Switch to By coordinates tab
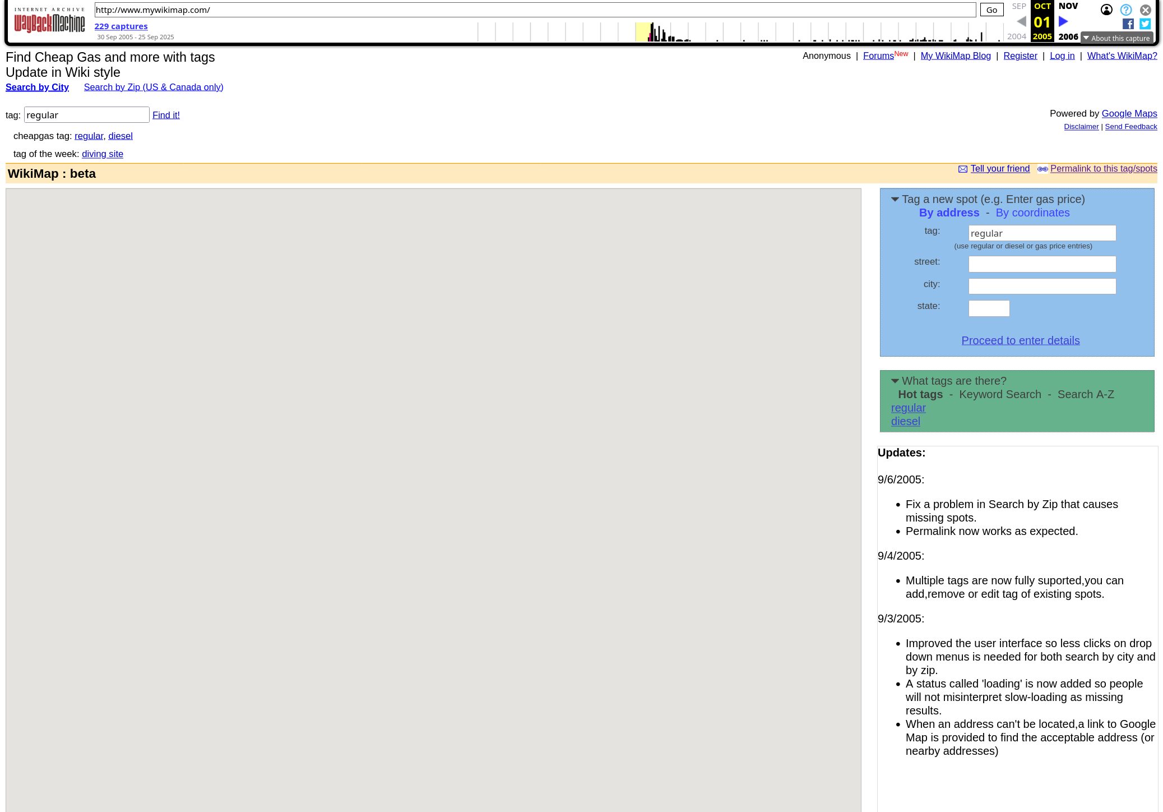 pos(1032,213)
